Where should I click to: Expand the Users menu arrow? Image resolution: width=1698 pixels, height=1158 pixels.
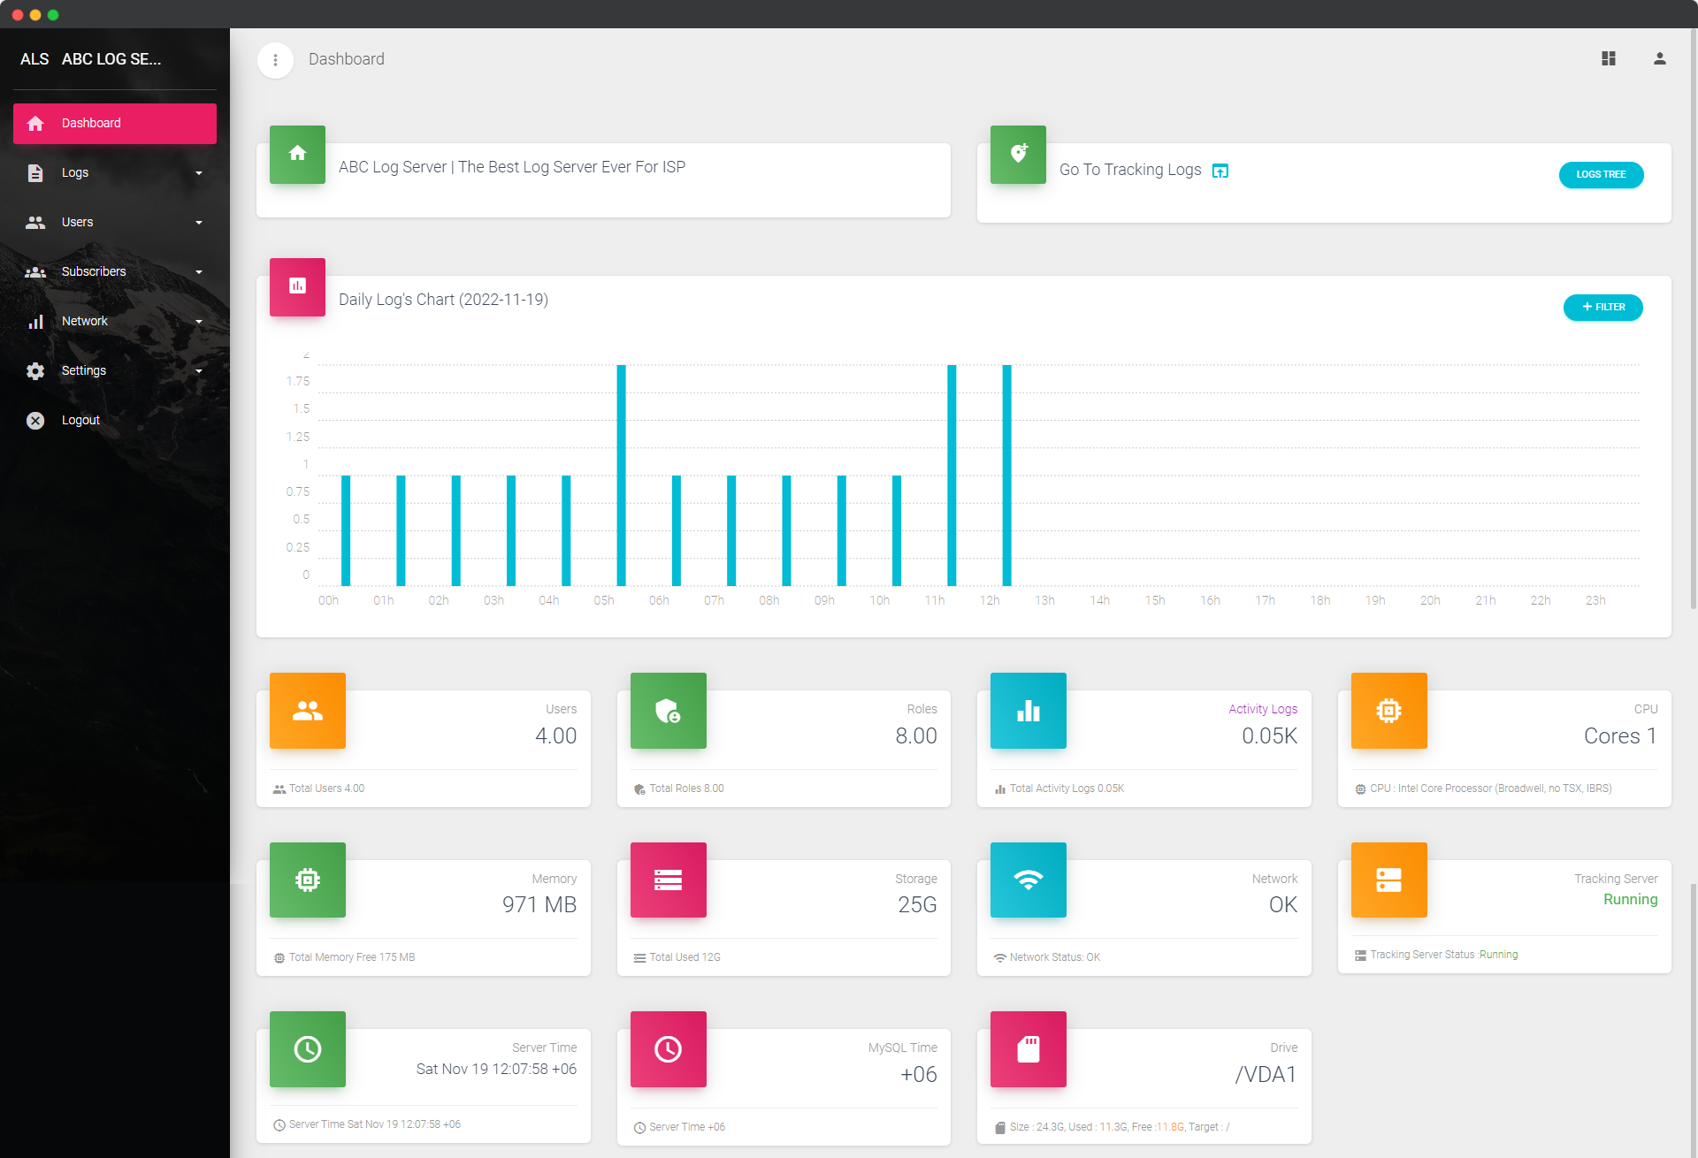pyautogui.click(x=199, y=223)
